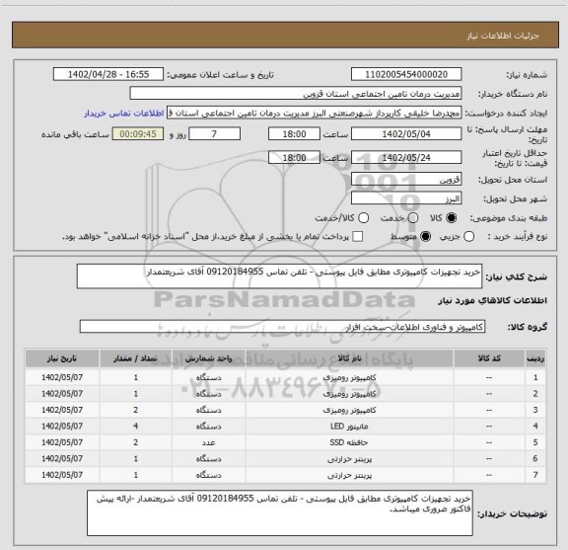Click the شرح کلی نیاز text box
This screenshot has height=550, width=568.
pos(279,276)
